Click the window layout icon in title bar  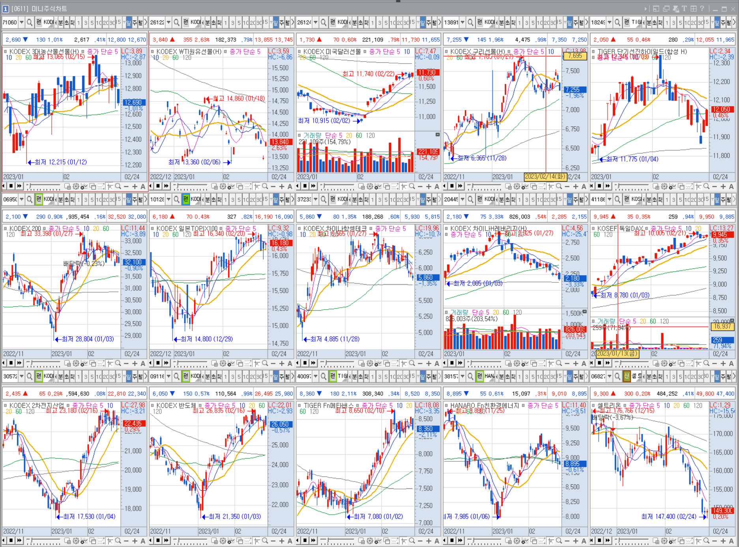656,9
